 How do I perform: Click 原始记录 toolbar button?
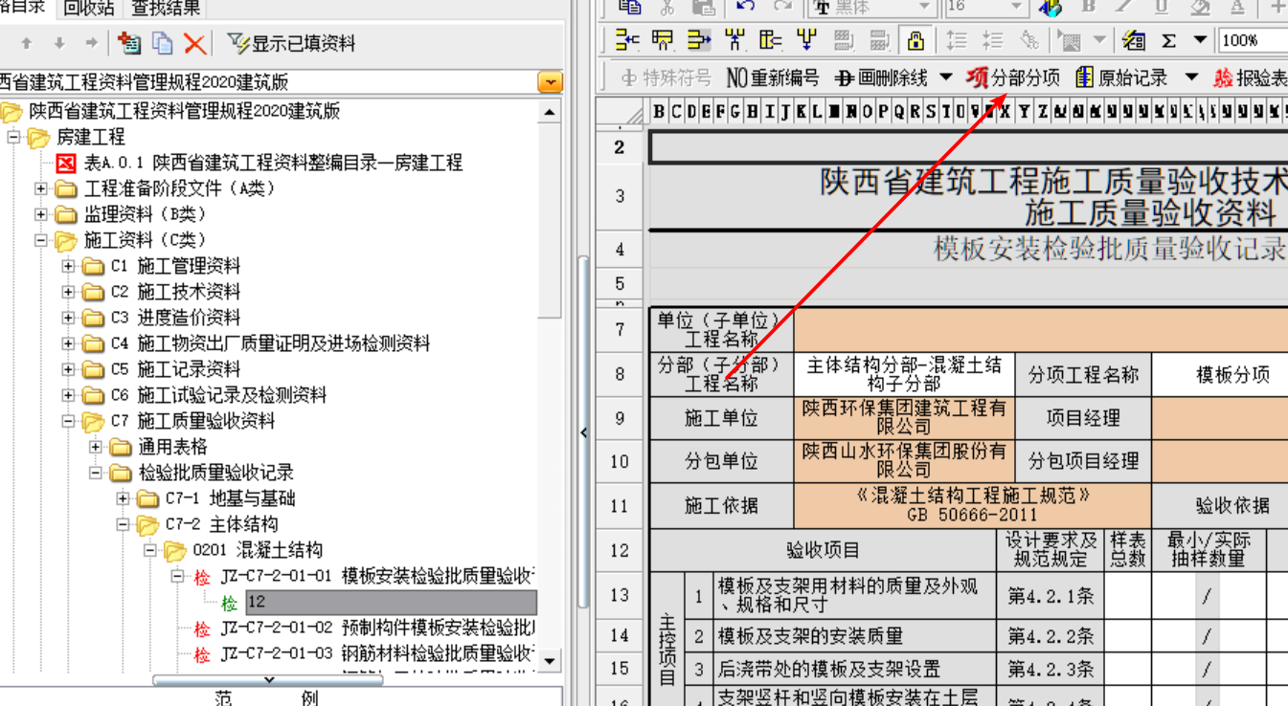[1121, 77]
